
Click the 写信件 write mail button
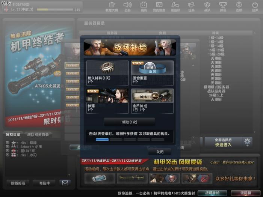coord(44,183)
